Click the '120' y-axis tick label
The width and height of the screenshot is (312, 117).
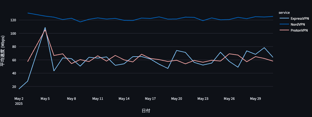coord(13,20)
